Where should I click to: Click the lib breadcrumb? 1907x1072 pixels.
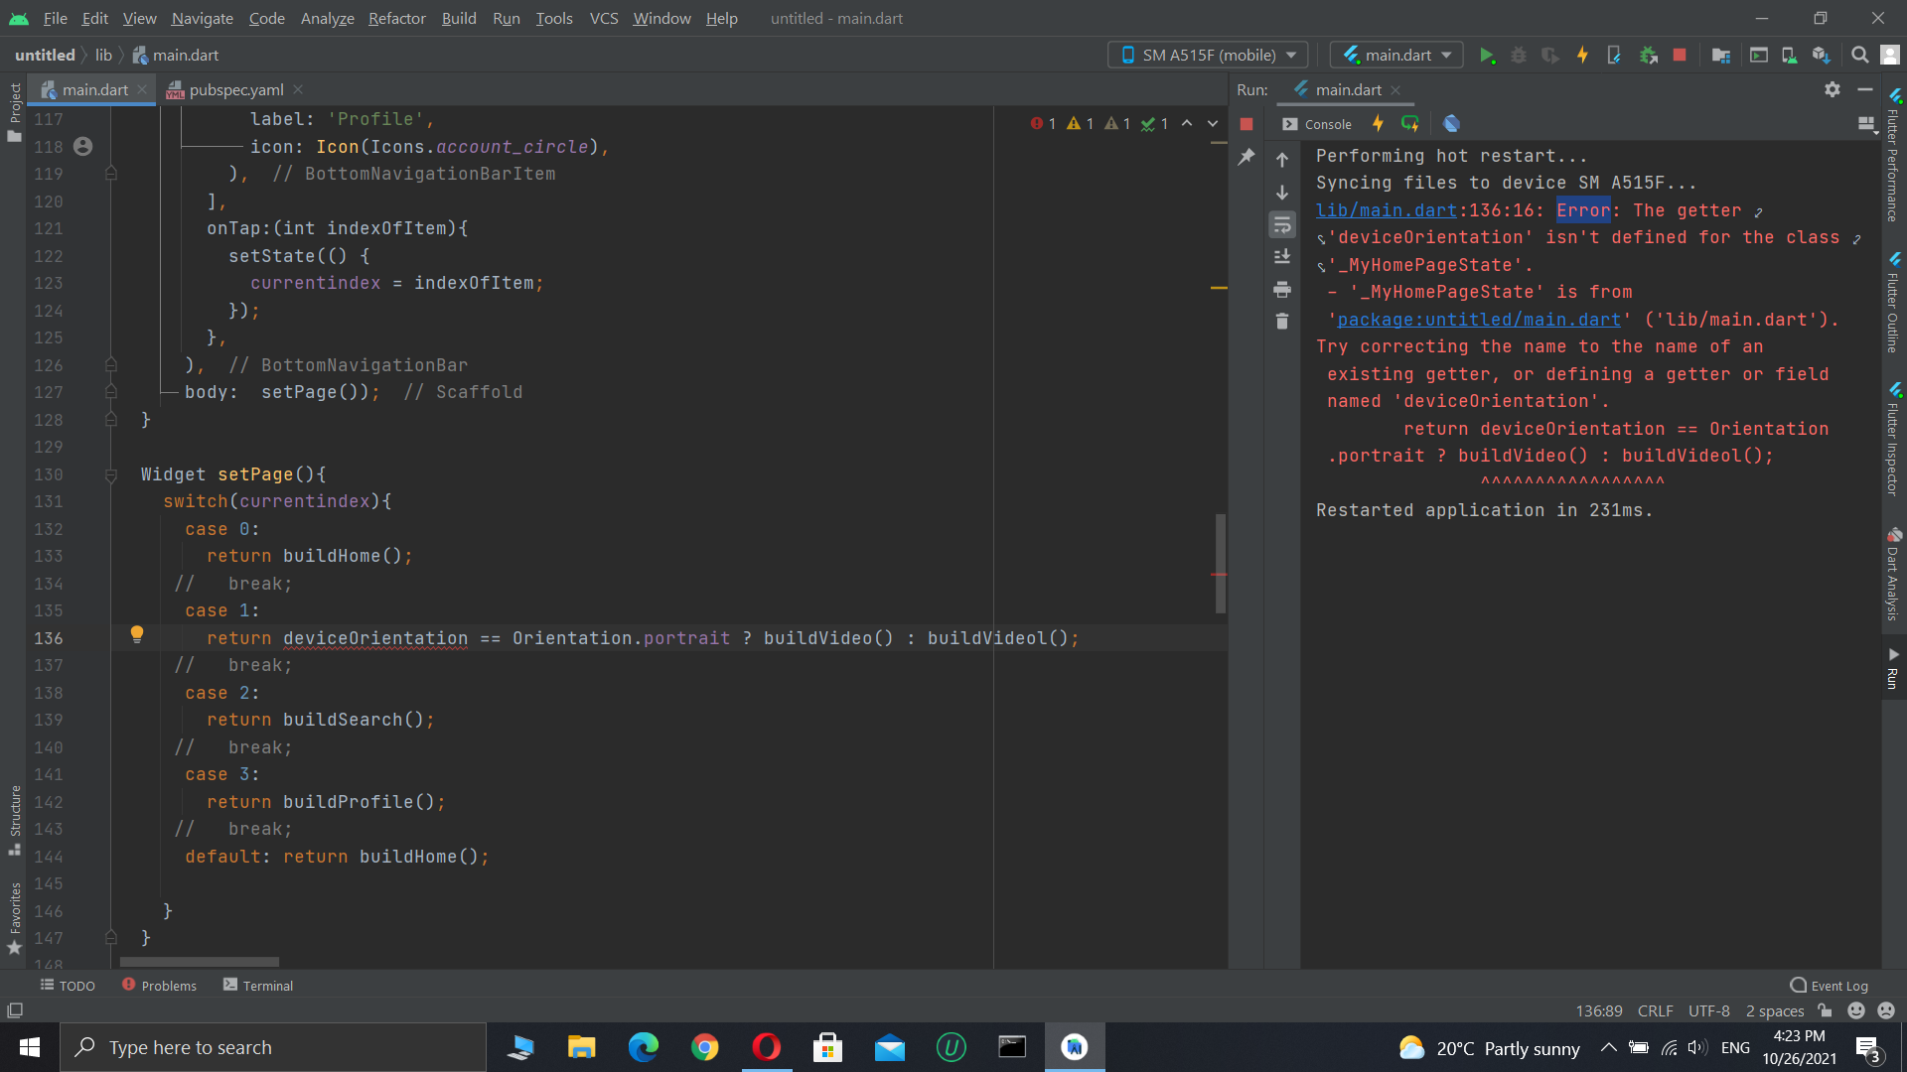(103, 56)
